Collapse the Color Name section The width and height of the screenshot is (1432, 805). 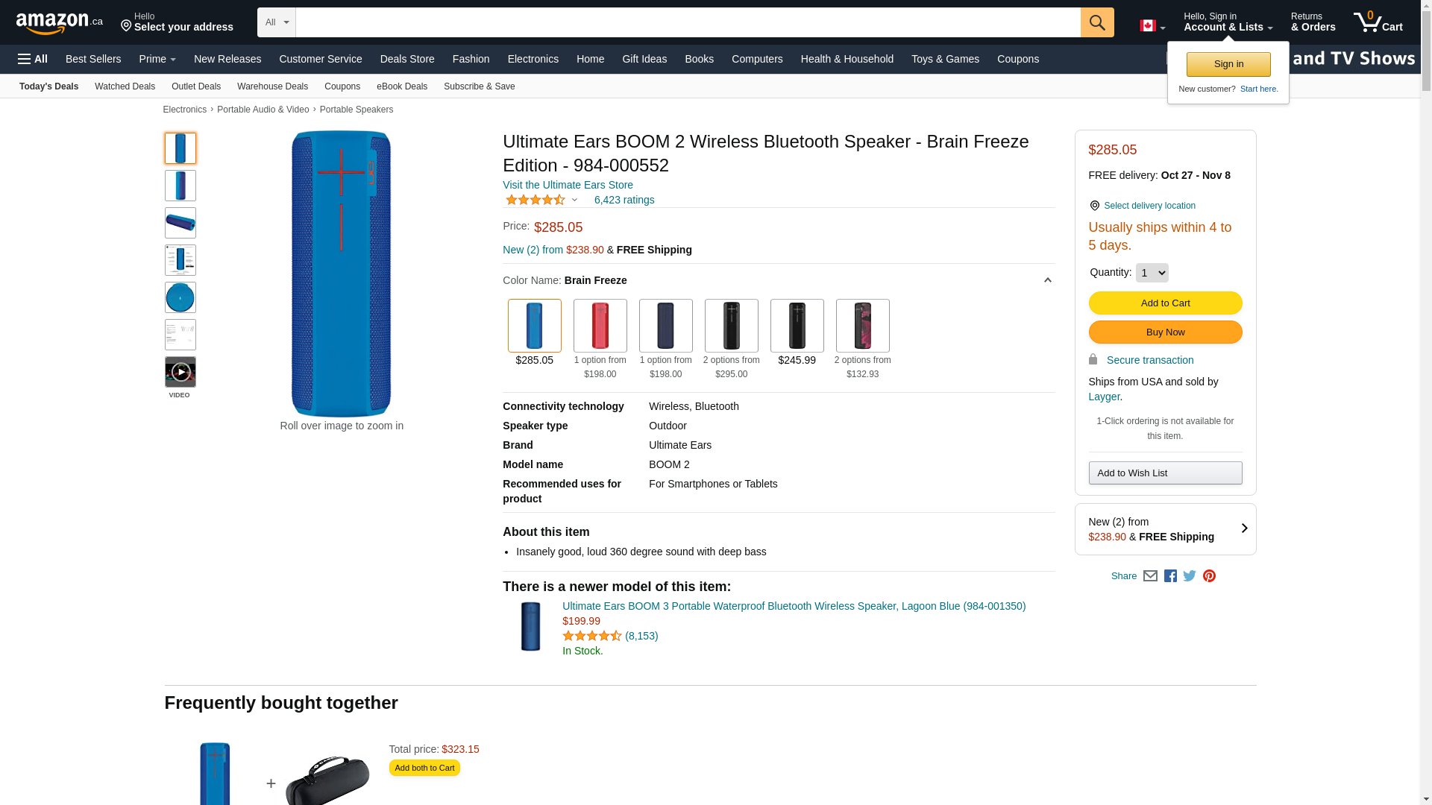[x=1047, y=281]
